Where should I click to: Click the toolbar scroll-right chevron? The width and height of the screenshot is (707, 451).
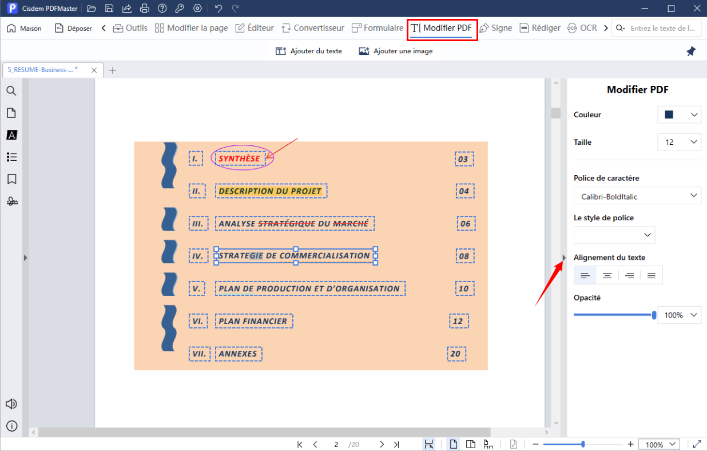pyautogui.click(x=606, y=28)
